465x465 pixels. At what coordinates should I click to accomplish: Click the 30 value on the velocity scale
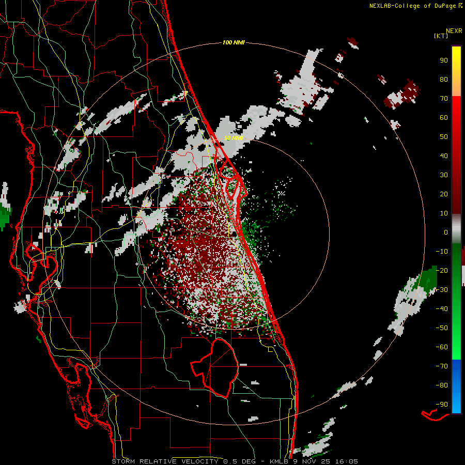[444, 175]
